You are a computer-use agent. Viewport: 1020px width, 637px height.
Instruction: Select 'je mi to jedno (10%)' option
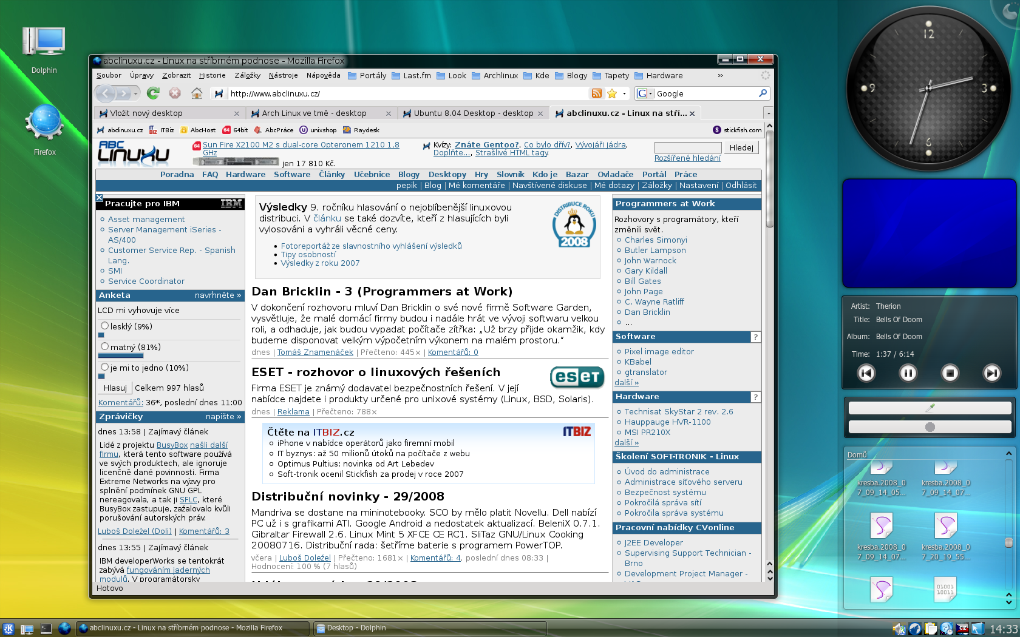tap(104, 367)
